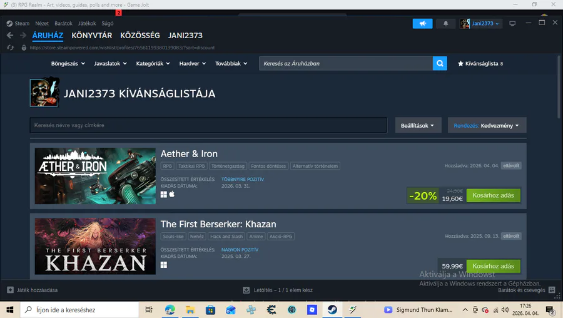Open the Beállítások dropdown
Viewport: 563px width, 318px height.
tap(418, 125)
